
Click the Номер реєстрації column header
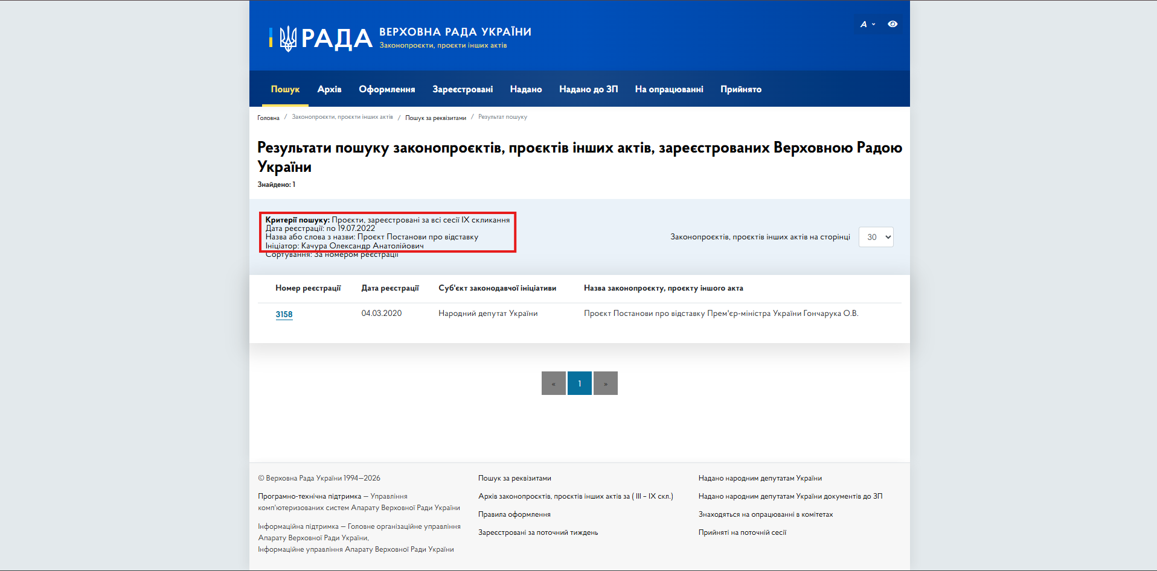pyautogui.click(x=308, y=288)
